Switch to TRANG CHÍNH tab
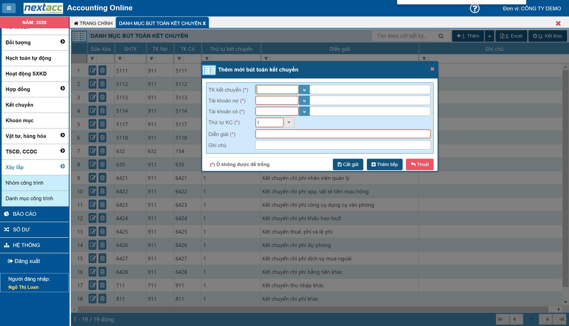 coord(93,23)
